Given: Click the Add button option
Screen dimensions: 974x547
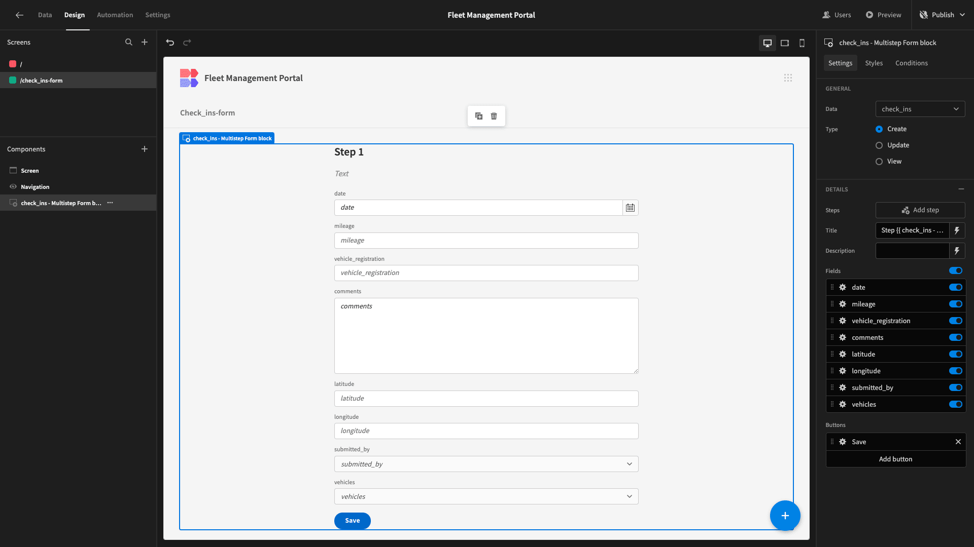Looking at the screenshot, I should [895, 459].
